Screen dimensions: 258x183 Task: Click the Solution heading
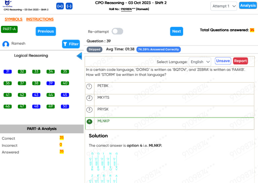tap(98, 136)
